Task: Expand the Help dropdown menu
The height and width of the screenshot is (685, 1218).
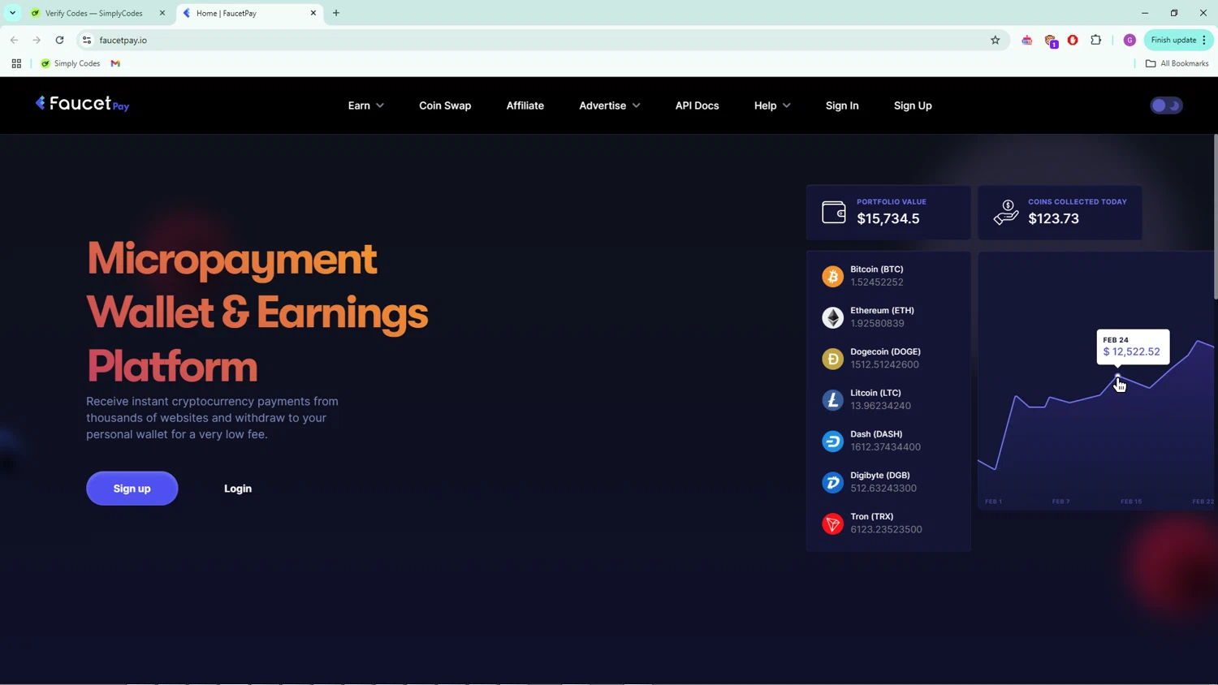Action: click(771, 106)
